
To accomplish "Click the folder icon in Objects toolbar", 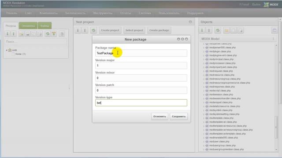I will click(x=226, y=30).
